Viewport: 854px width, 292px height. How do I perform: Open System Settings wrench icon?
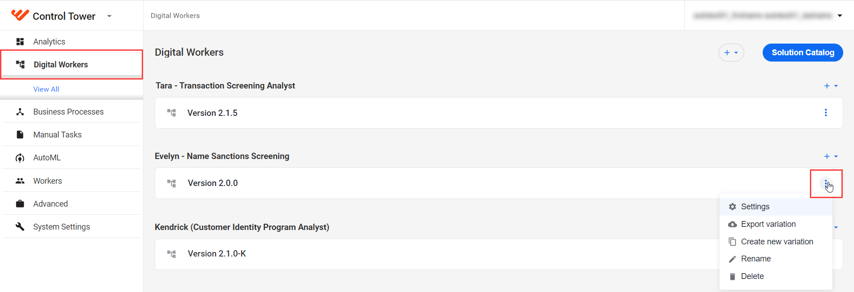tap(20, 227)
